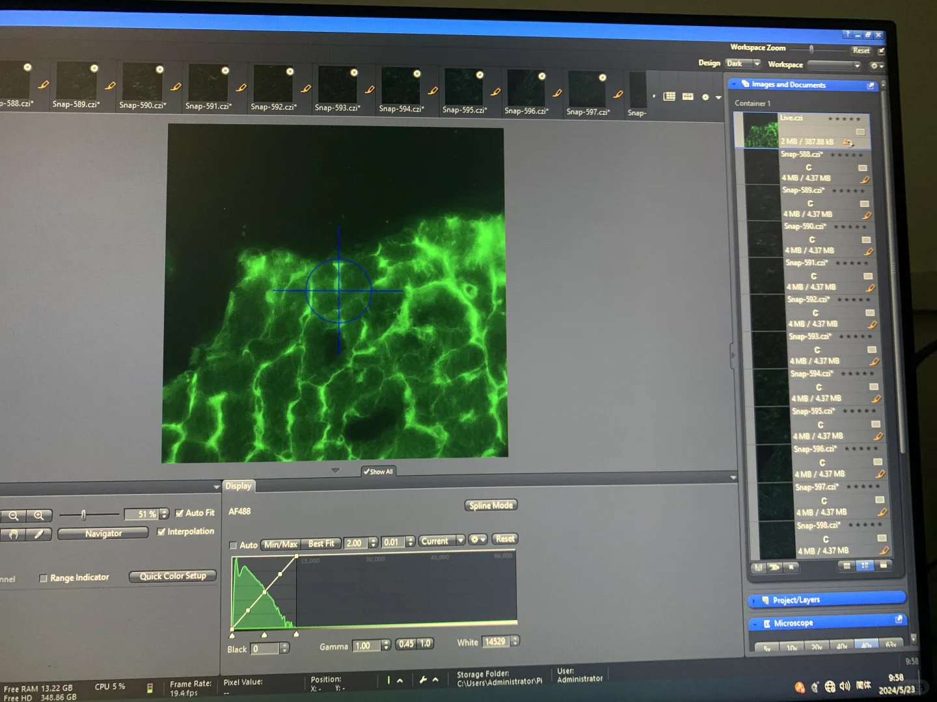The image size is (937, 702).
Task: Open the Workspace dropdown
Action: point(834,65)
